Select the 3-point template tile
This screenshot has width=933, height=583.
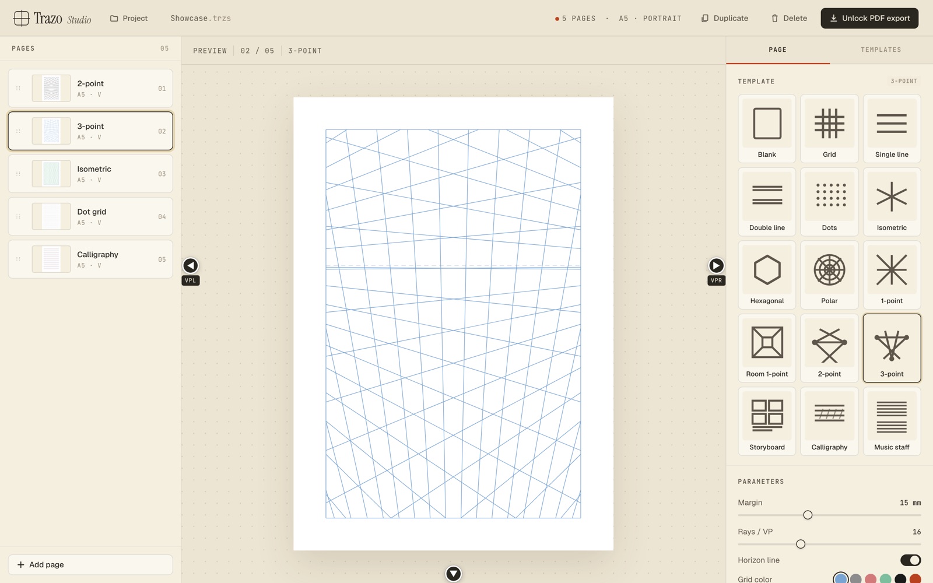(x=892, y=348)
